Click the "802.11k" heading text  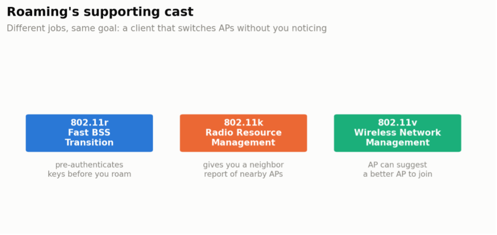pos(244,123)
